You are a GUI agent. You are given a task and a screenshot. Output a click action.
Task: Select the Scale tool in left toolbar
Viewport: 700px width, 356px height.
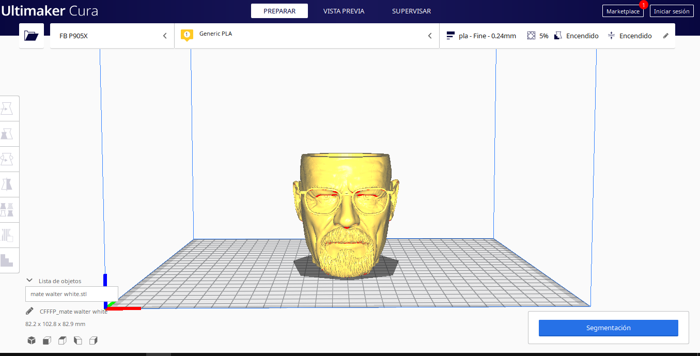pyautogui.click(x=7, y=134)
